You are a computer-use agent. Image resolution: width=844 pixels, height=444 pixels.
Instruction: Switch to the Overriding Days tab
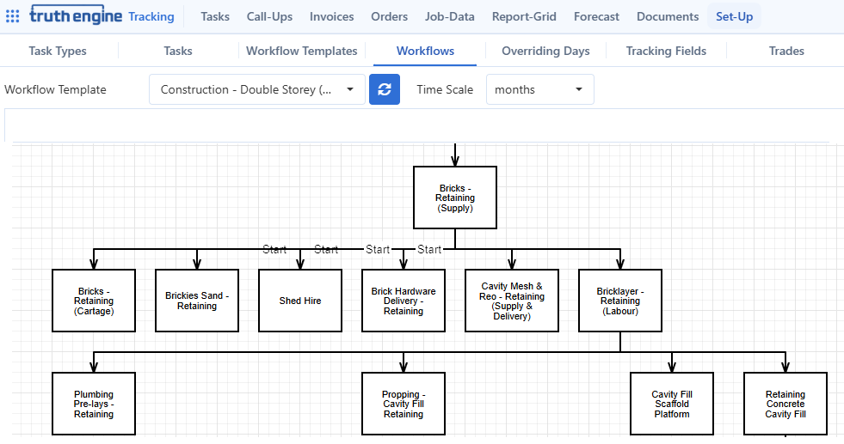[545, 51]
